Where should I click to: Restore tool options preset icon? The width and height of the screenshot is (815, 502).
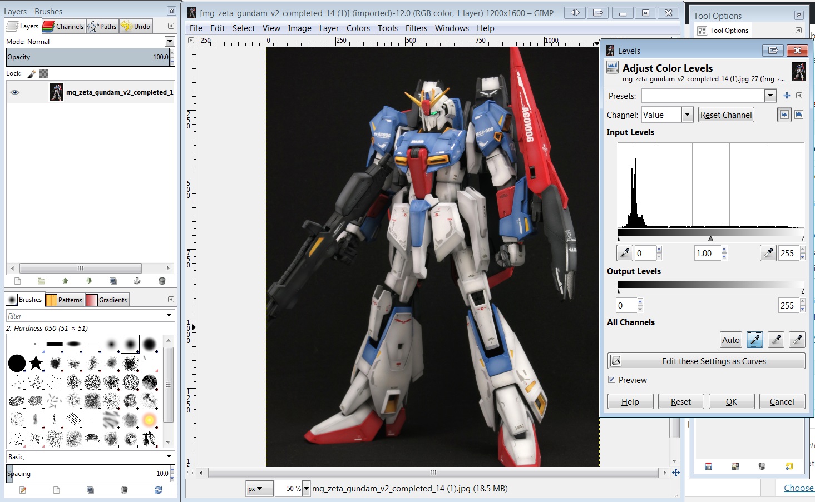tap(735, 466)
